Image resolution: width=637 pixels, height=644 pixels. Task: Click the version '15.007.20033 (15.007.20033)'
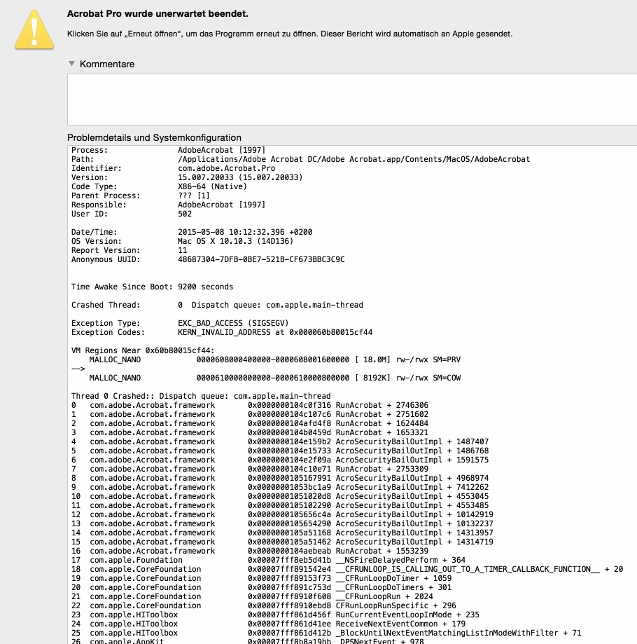[240, 177]
